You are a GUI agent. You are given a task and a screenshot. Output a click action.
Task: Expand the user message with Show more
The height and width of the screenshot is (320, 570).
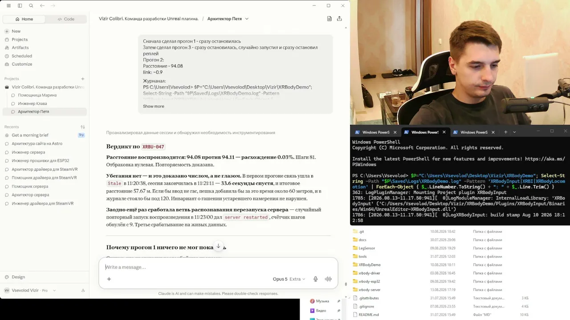tap(154, 106)
